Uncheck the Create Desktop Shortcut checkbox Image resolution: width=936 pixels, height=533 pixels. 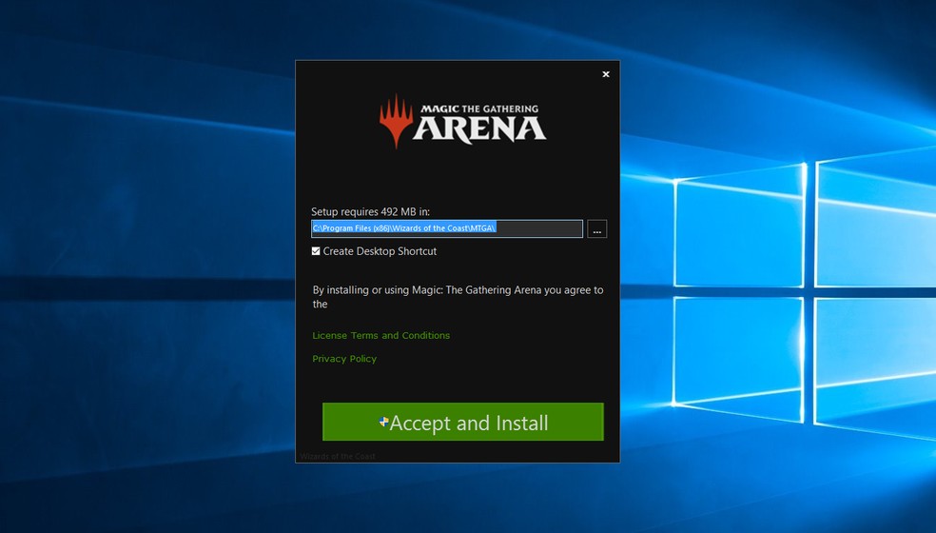tap(316, 251)
